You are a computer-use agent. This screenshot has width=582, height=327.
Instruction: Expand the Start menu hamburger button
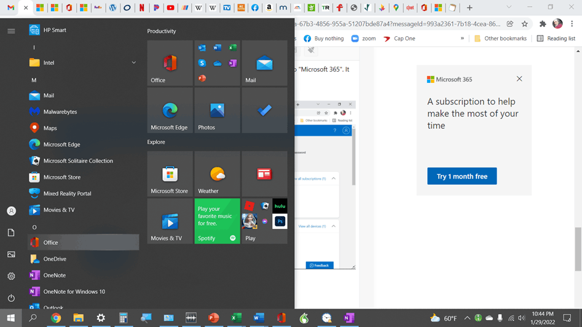point(11,31)
